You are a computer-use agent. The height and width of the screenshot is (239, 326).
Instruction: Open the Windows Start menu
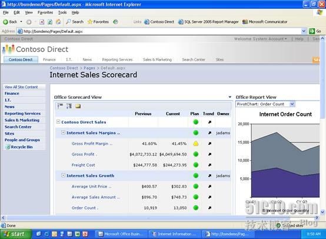tap(16, 234)
